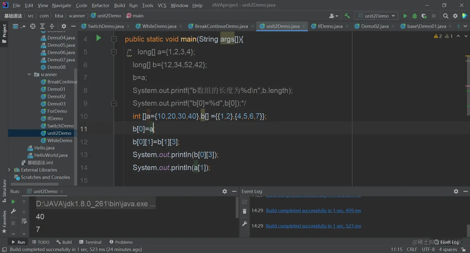The height and width of the screenshot is (253, 470).
Task: Open the Event Log panel gear options
Action: click(x=456, y=191)
